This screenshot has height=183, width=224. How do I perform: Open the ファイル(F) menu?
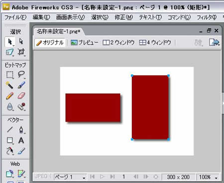[x=15, y=17]
